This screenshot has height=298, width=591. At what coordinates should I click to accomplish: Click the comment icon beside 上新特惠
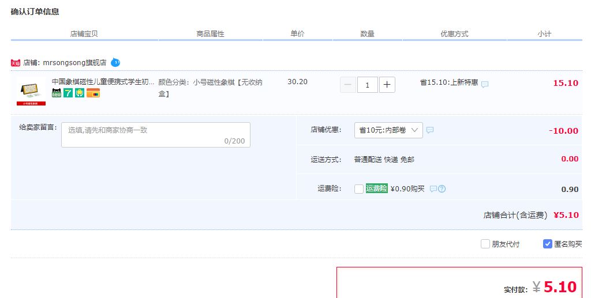485,84
